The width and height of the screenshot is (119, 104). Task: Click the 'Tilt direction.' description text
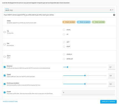point(10,33)
